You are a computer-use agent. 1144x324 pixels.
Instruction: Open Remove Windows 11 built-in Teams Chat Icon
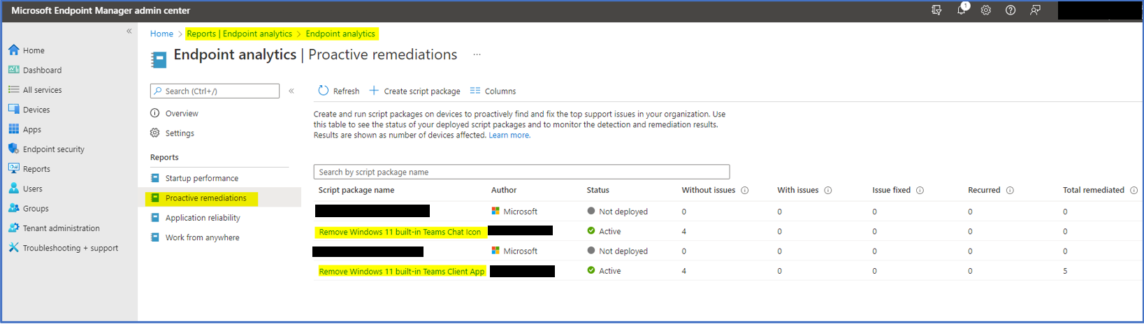click(x=400, y=232)
